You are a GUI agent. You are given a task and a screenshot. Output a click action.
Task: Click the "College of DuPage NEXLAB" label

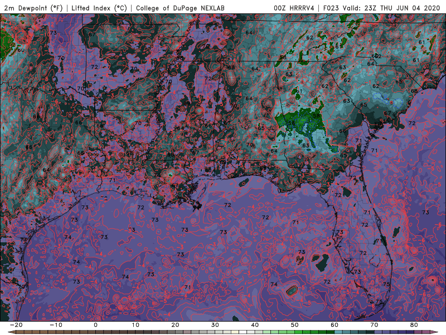(180, 8)
